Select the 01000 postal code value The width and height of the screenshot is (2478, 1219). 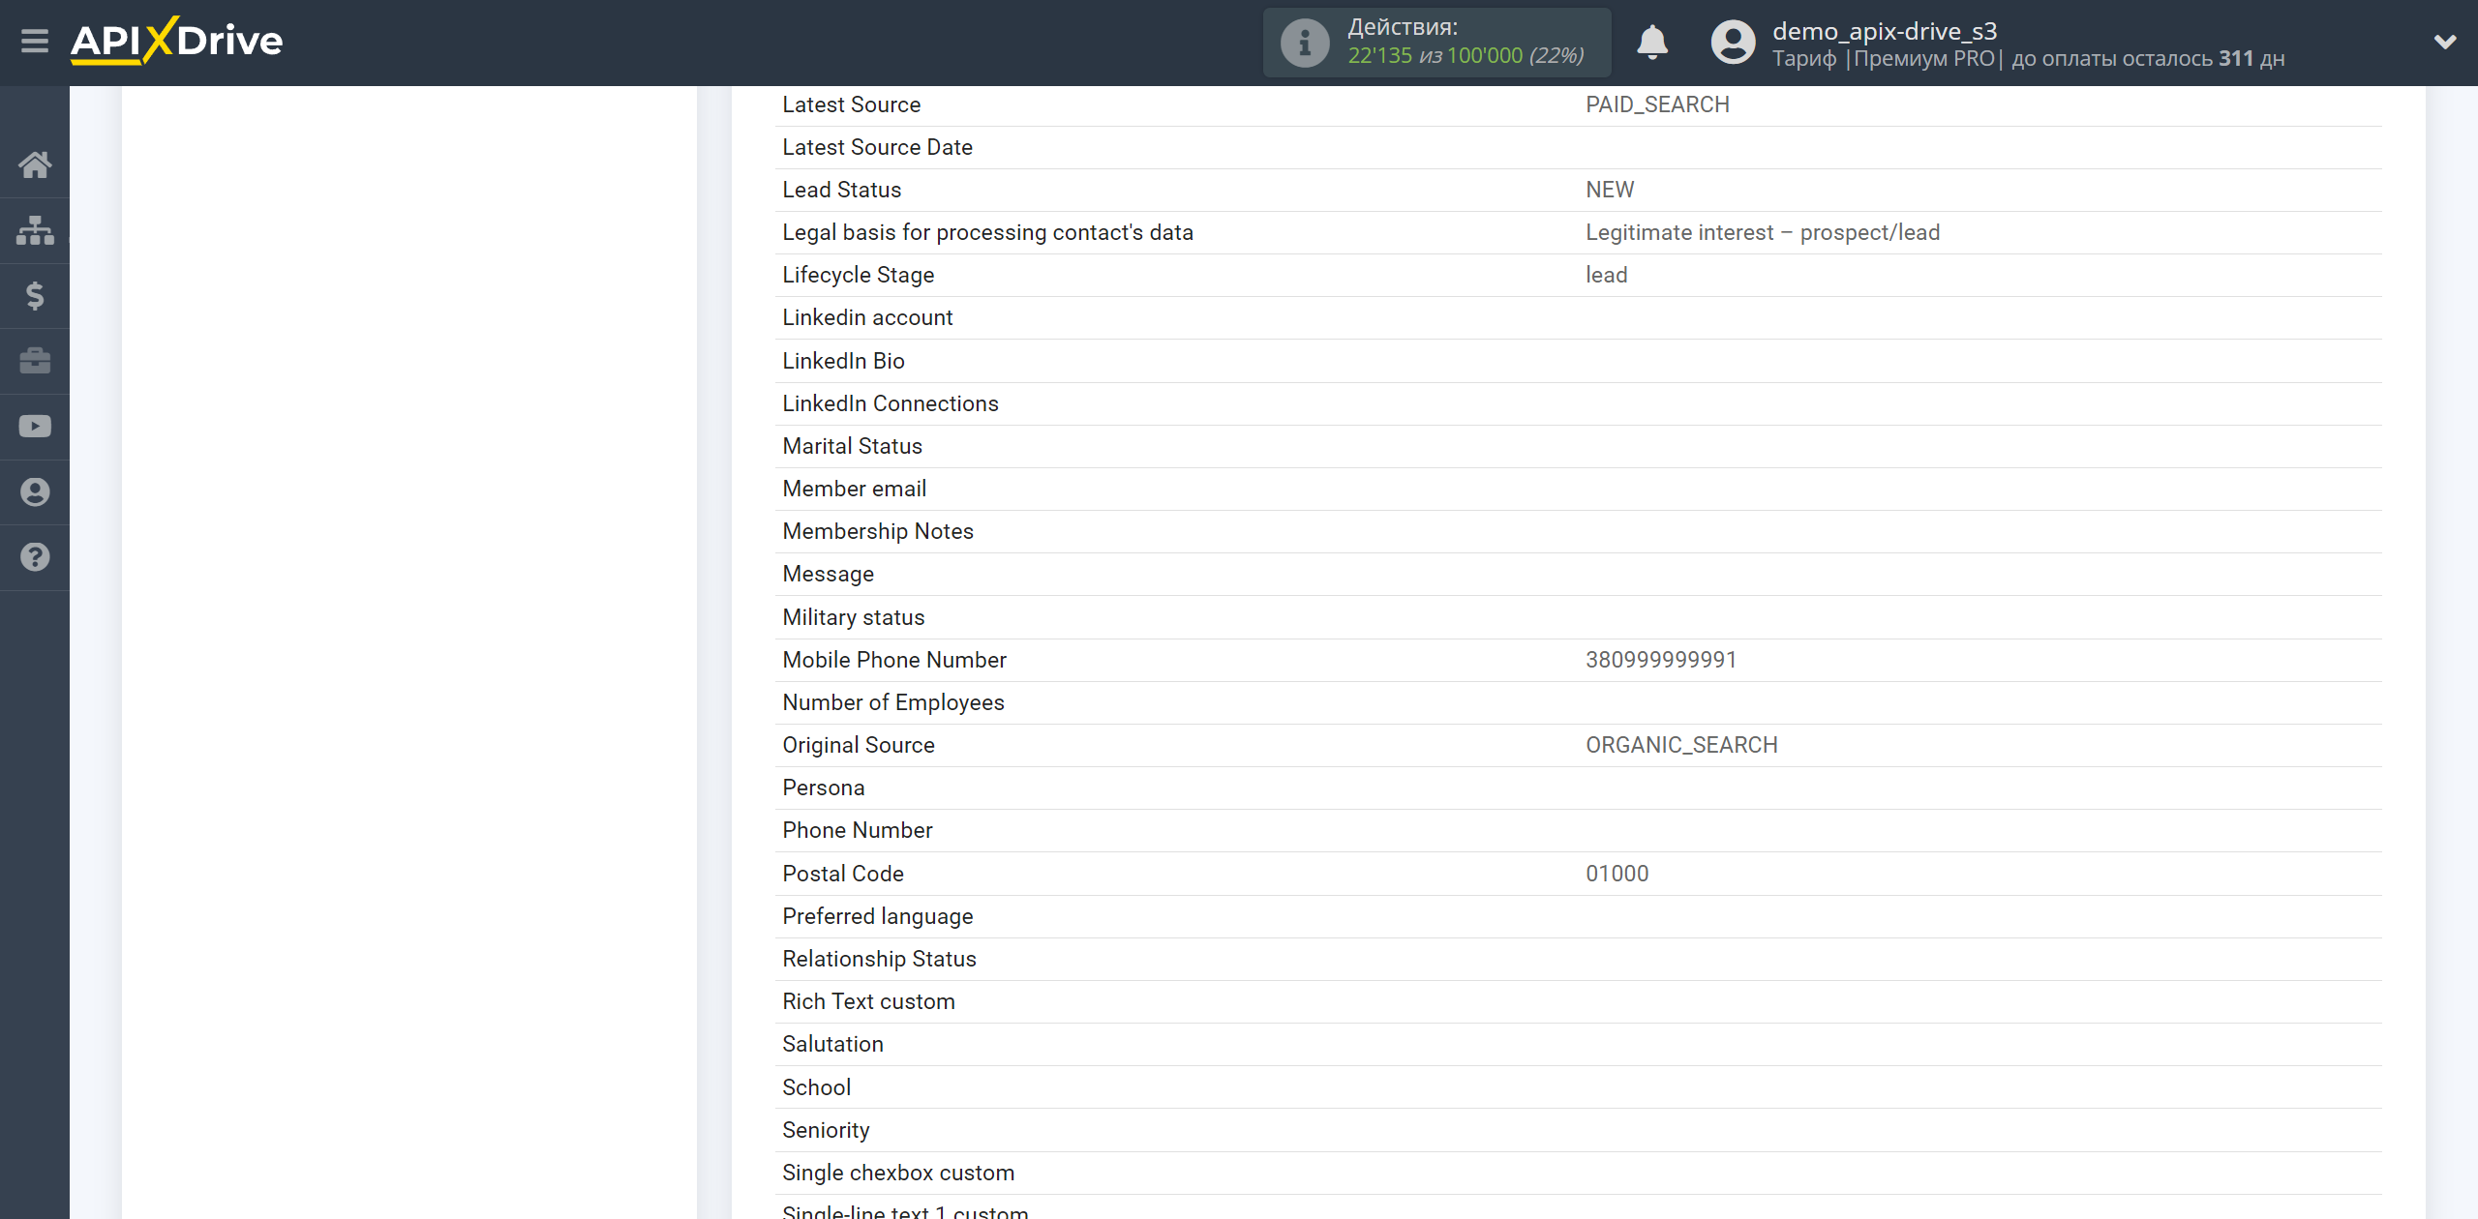[1617, 874]
